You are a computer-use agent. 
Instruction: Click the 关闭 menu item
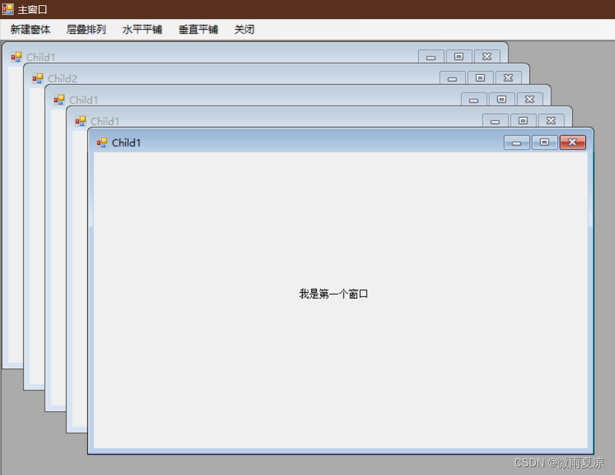click(x=244, y=29)
